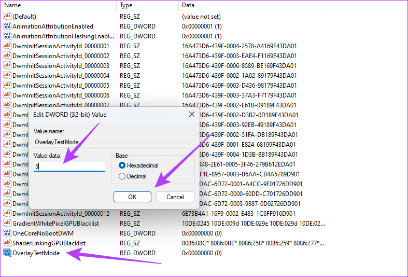The image size is (408, 277).
Task: Click REG_SZ type of GradientWhitePixelGPUBlacklist row
Action: pyautogui.click(x=130, y=223)
